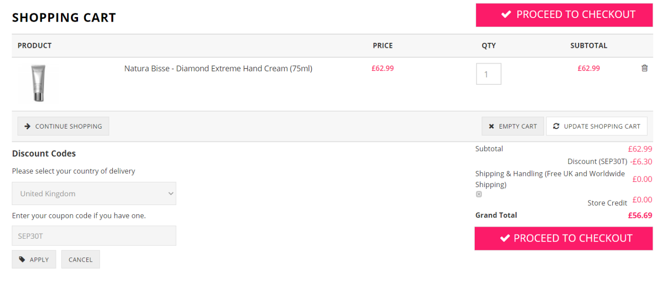Click the arrow icon on Continue Shopping
Image resolution: width=665 pixels, height=282 pixels.
(x=27, y=126)
